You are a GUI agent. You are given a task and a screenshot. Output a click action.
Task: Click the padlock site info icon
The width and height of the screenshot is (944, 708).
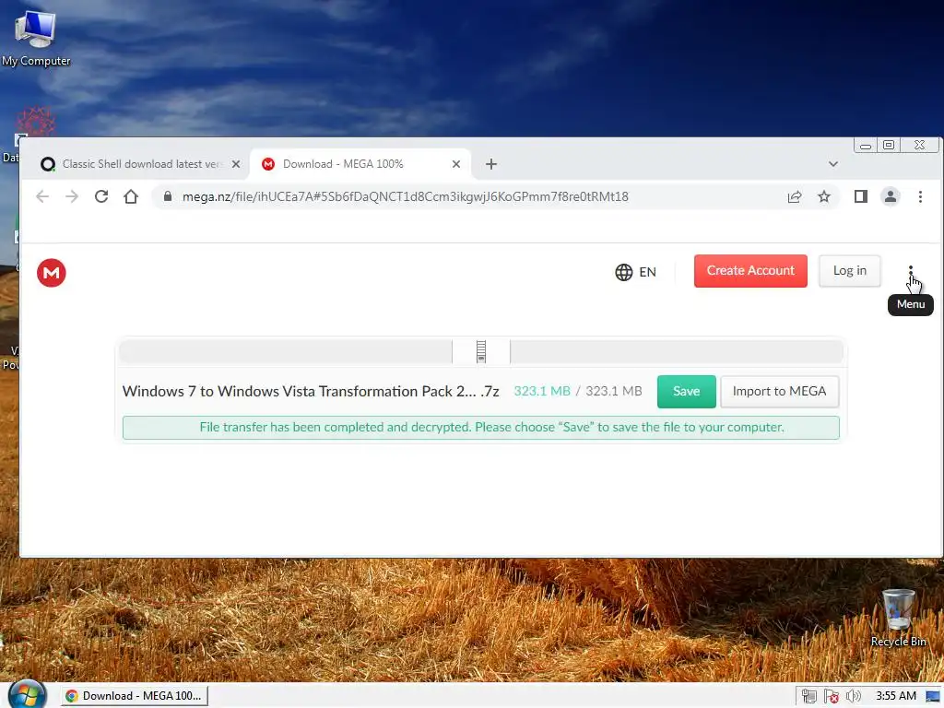(x=168, y=196)
